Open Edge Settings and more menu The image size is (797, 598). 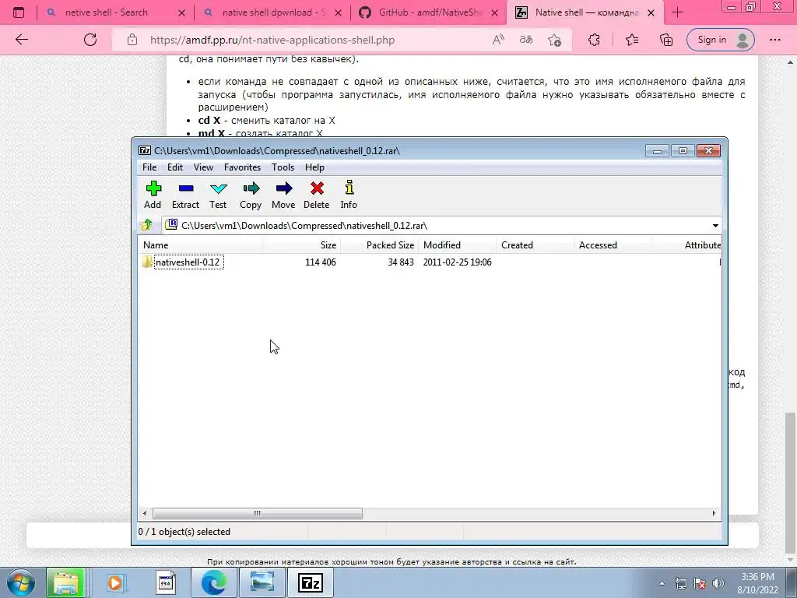click(774, 40)
